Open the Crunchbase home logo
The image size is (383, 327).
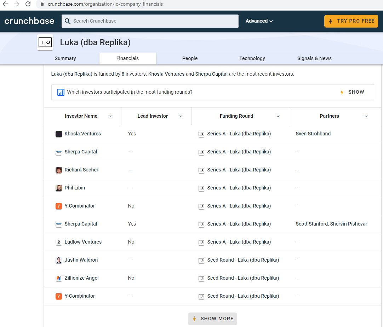[29, 21]
